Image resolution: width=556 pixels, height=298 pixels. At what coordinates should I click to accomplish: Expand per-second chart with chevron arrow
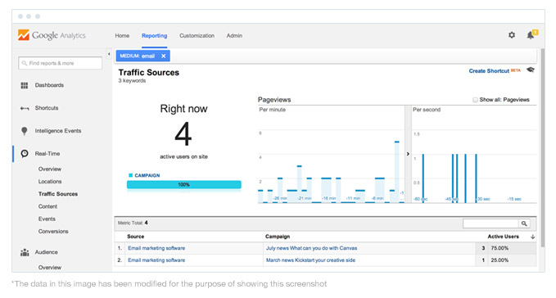point(408,154)
